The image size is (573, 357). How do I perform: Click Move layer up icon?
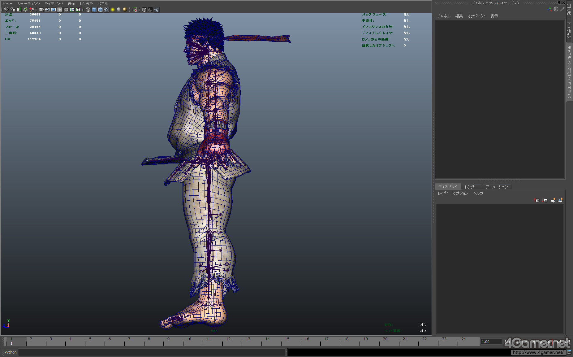pyautogui.click(x=537, y=200)
